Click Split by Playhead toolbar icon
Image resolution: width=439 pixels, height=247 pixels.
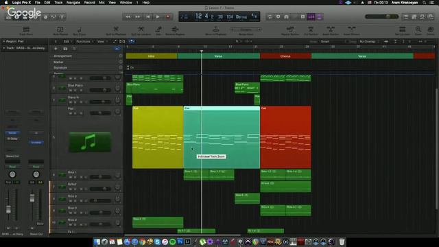point(116,30)
